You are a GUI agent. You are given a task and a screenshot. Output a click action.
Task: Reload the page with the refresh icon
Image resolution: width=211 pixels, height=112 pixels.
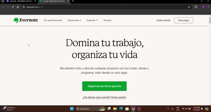point(13,7)
